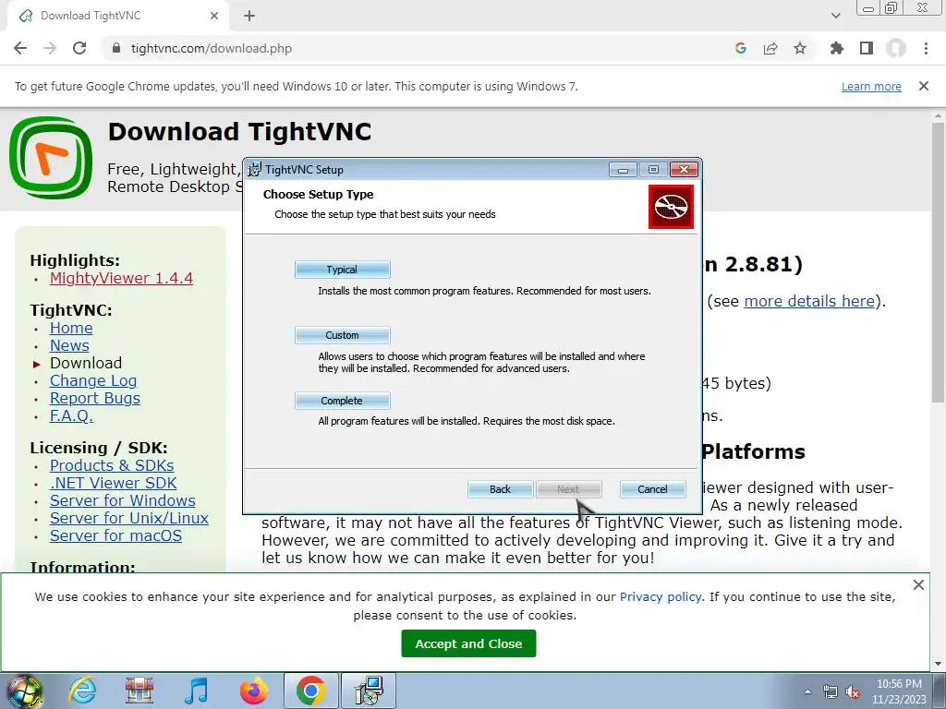Launch Firefox from taskbar
The image size is (946, 709).
(x=253, y=691)
